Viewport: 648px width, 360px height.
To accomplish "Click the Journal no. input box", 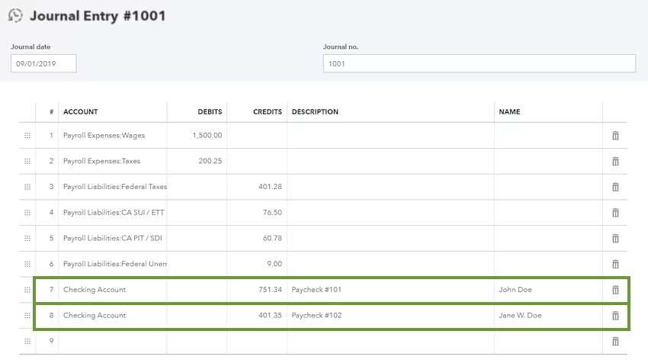I will 479,64.
